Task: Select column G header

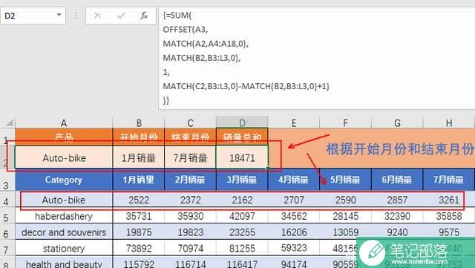Action: coord(397,122)
